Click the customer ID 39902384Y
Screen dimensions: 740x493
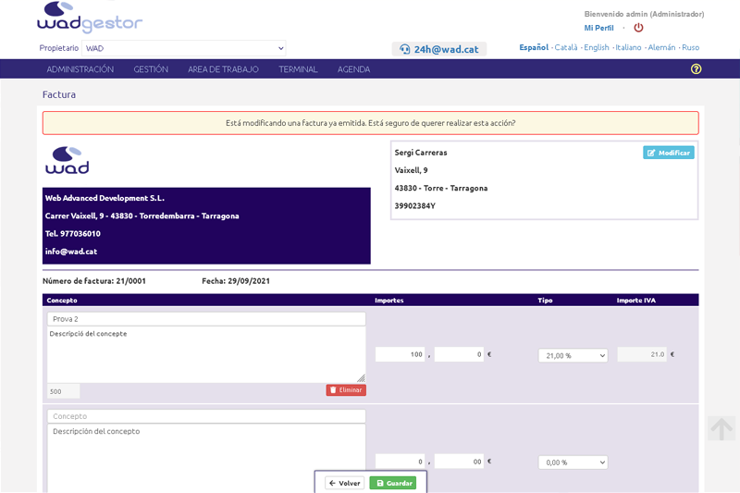tap(414, 205)
